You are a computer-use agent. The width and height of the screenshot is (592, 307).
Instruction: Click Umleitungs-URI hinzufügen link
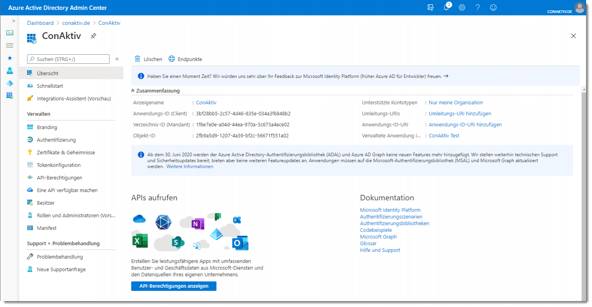pos(459,113)
